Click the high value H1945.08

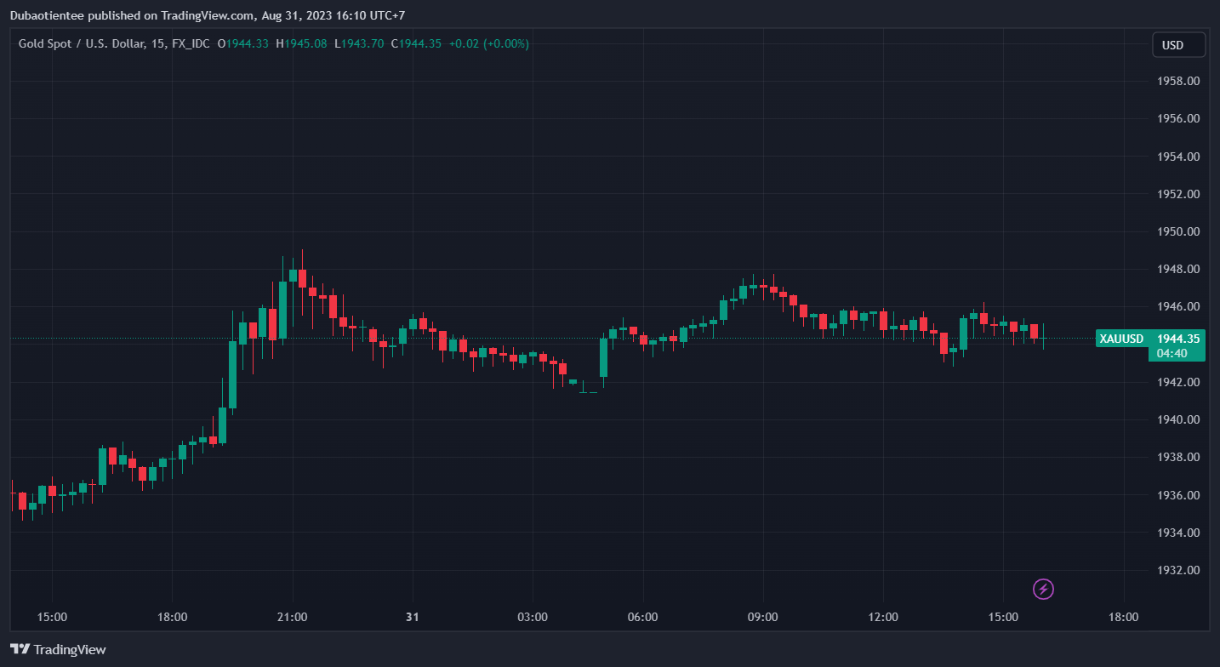click(x=301, y=43)
